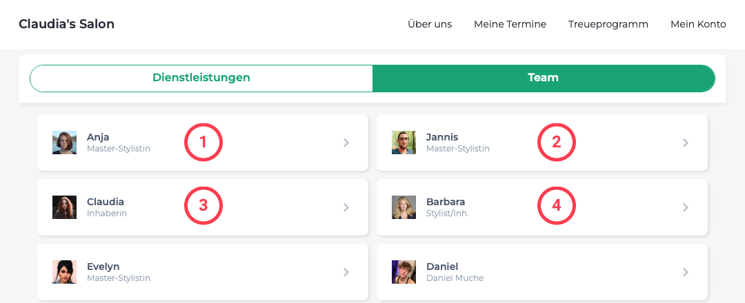Click Barbara's profile photo
This screenshot has width=745, height=303.
pos(404,207)
